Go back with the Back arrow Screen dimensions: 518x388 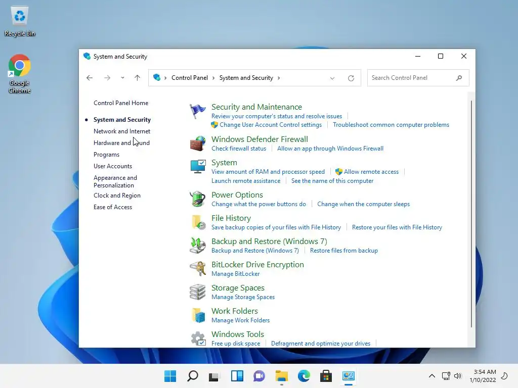tap(89, 78)
